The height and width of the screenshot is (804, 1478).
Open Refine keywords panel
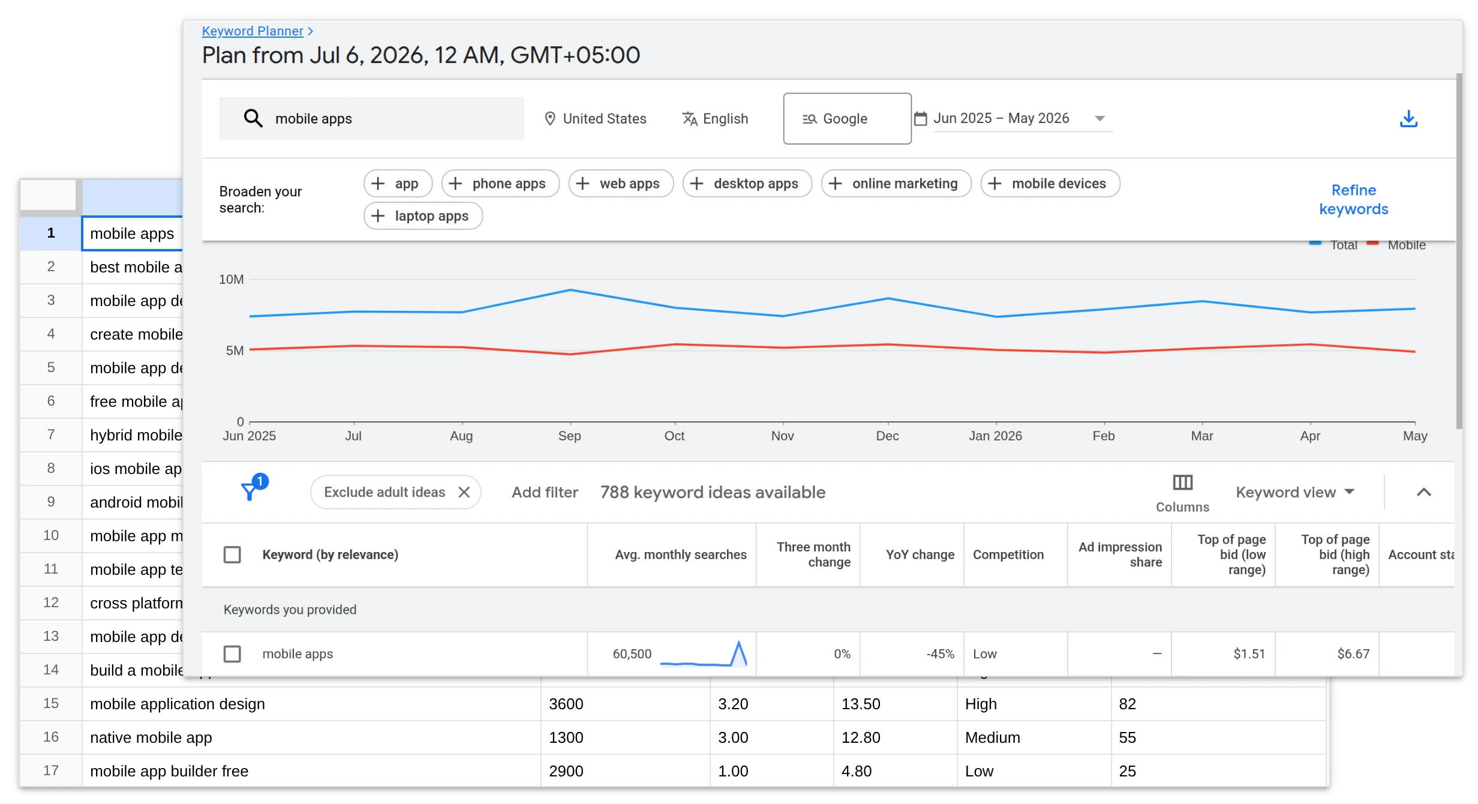(1353, 199)
